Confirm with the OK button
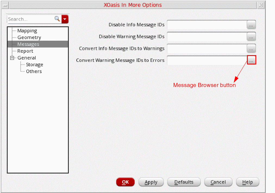Screen dimensions: 275x193 125,182
